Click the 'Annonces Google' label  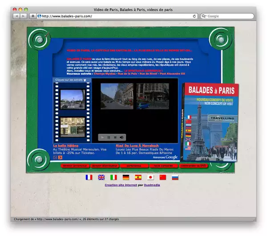pyautogui.click(x=165, y=157)
